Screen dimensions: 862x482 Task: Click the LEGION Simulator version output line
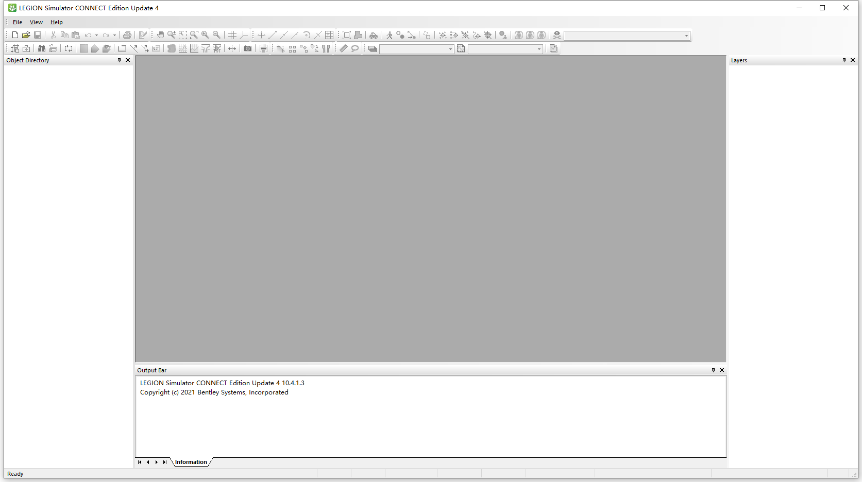pos(222,383)
